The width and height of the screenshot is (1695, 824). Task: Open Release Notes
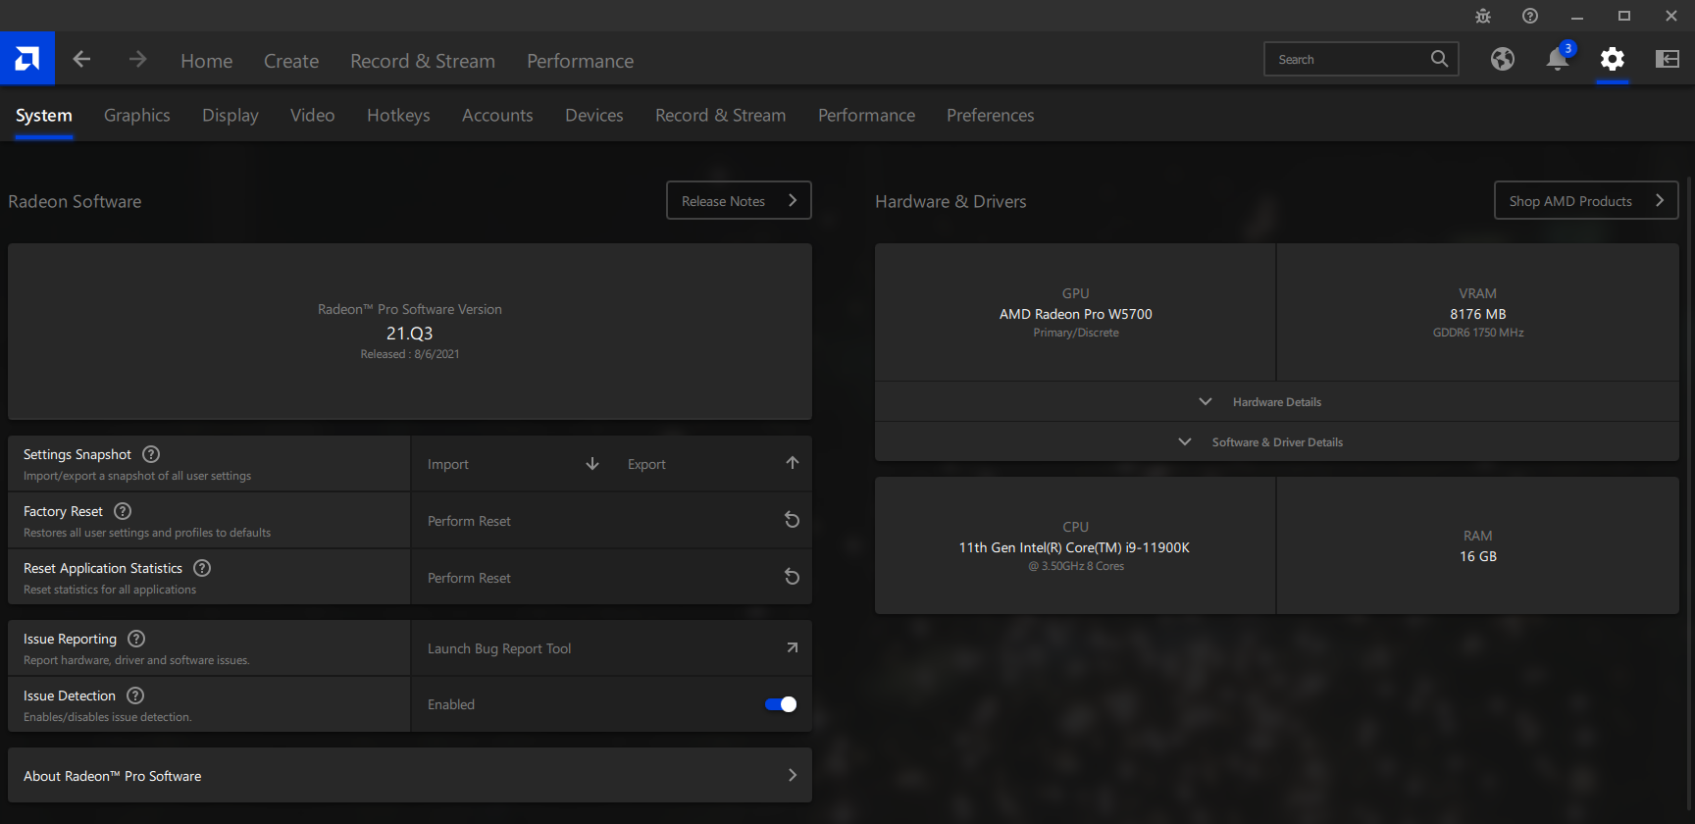[739, 200]
